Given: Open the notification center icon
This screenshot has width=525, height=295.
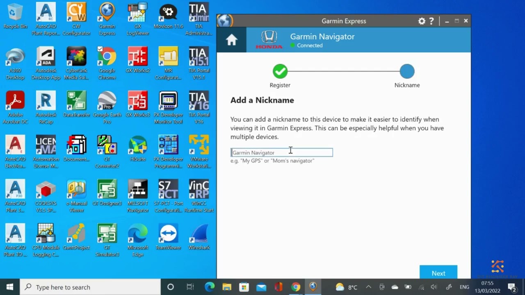Looking at the screenshot, I should coord(512,287).
